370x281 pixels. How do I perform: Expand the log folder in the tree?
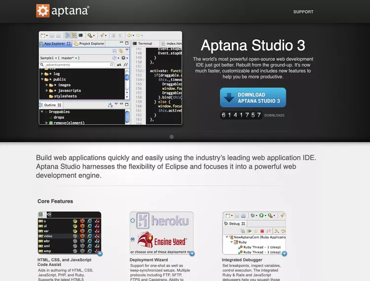click(42, 74)
